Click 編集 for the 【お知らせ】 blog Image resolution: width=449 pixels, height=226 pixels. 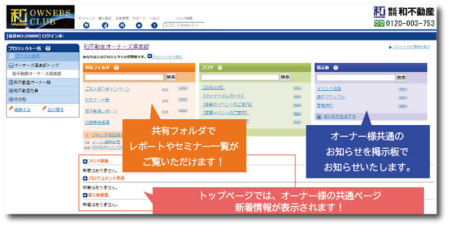297,88
